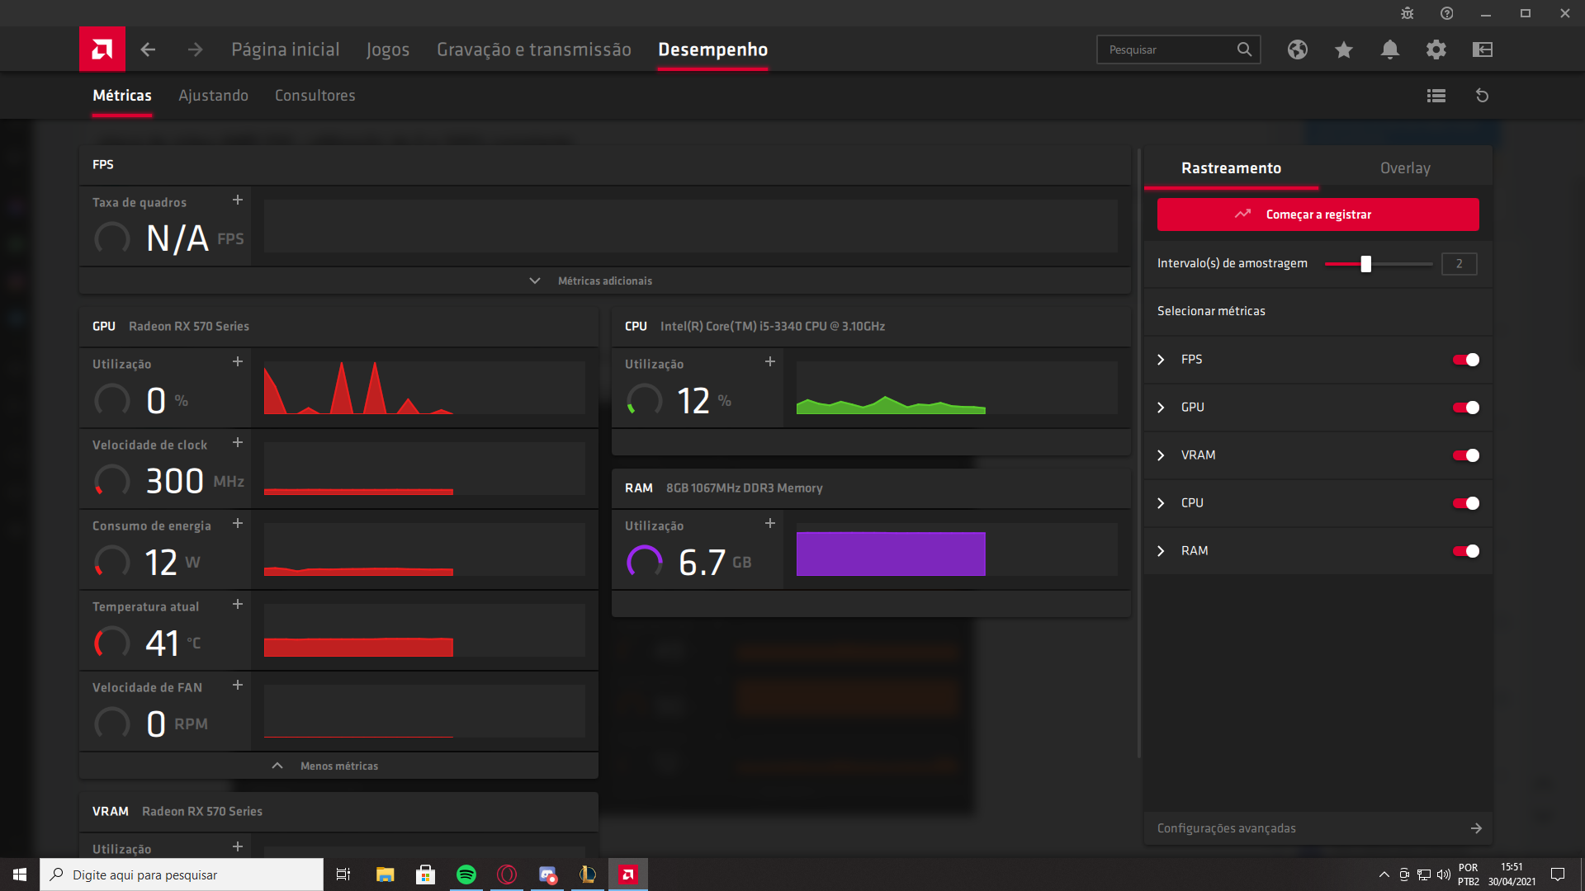Viewport: 1585px width, 891px height.
Task: Open action center notifications icon
Action: click(x=1558, y=874)
